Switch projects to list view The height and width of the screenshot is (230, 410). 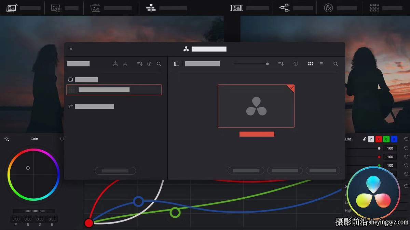tap(321, 64)
